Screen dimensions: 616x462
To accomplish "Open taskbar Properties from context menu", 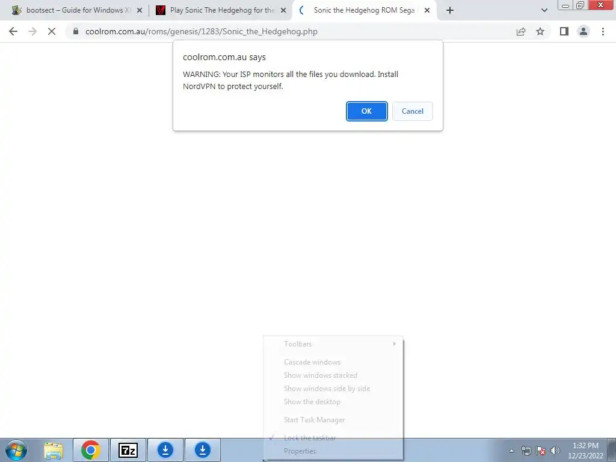I will tap(333, 451).
